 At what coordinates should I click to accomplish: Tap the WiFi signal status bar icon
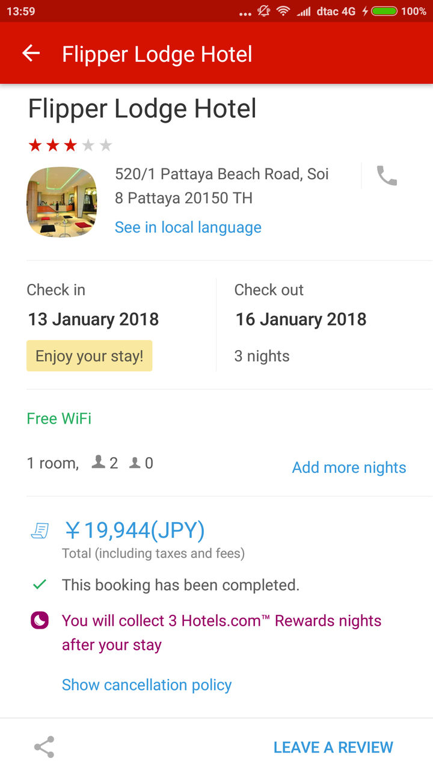click(x=283, y=11)
